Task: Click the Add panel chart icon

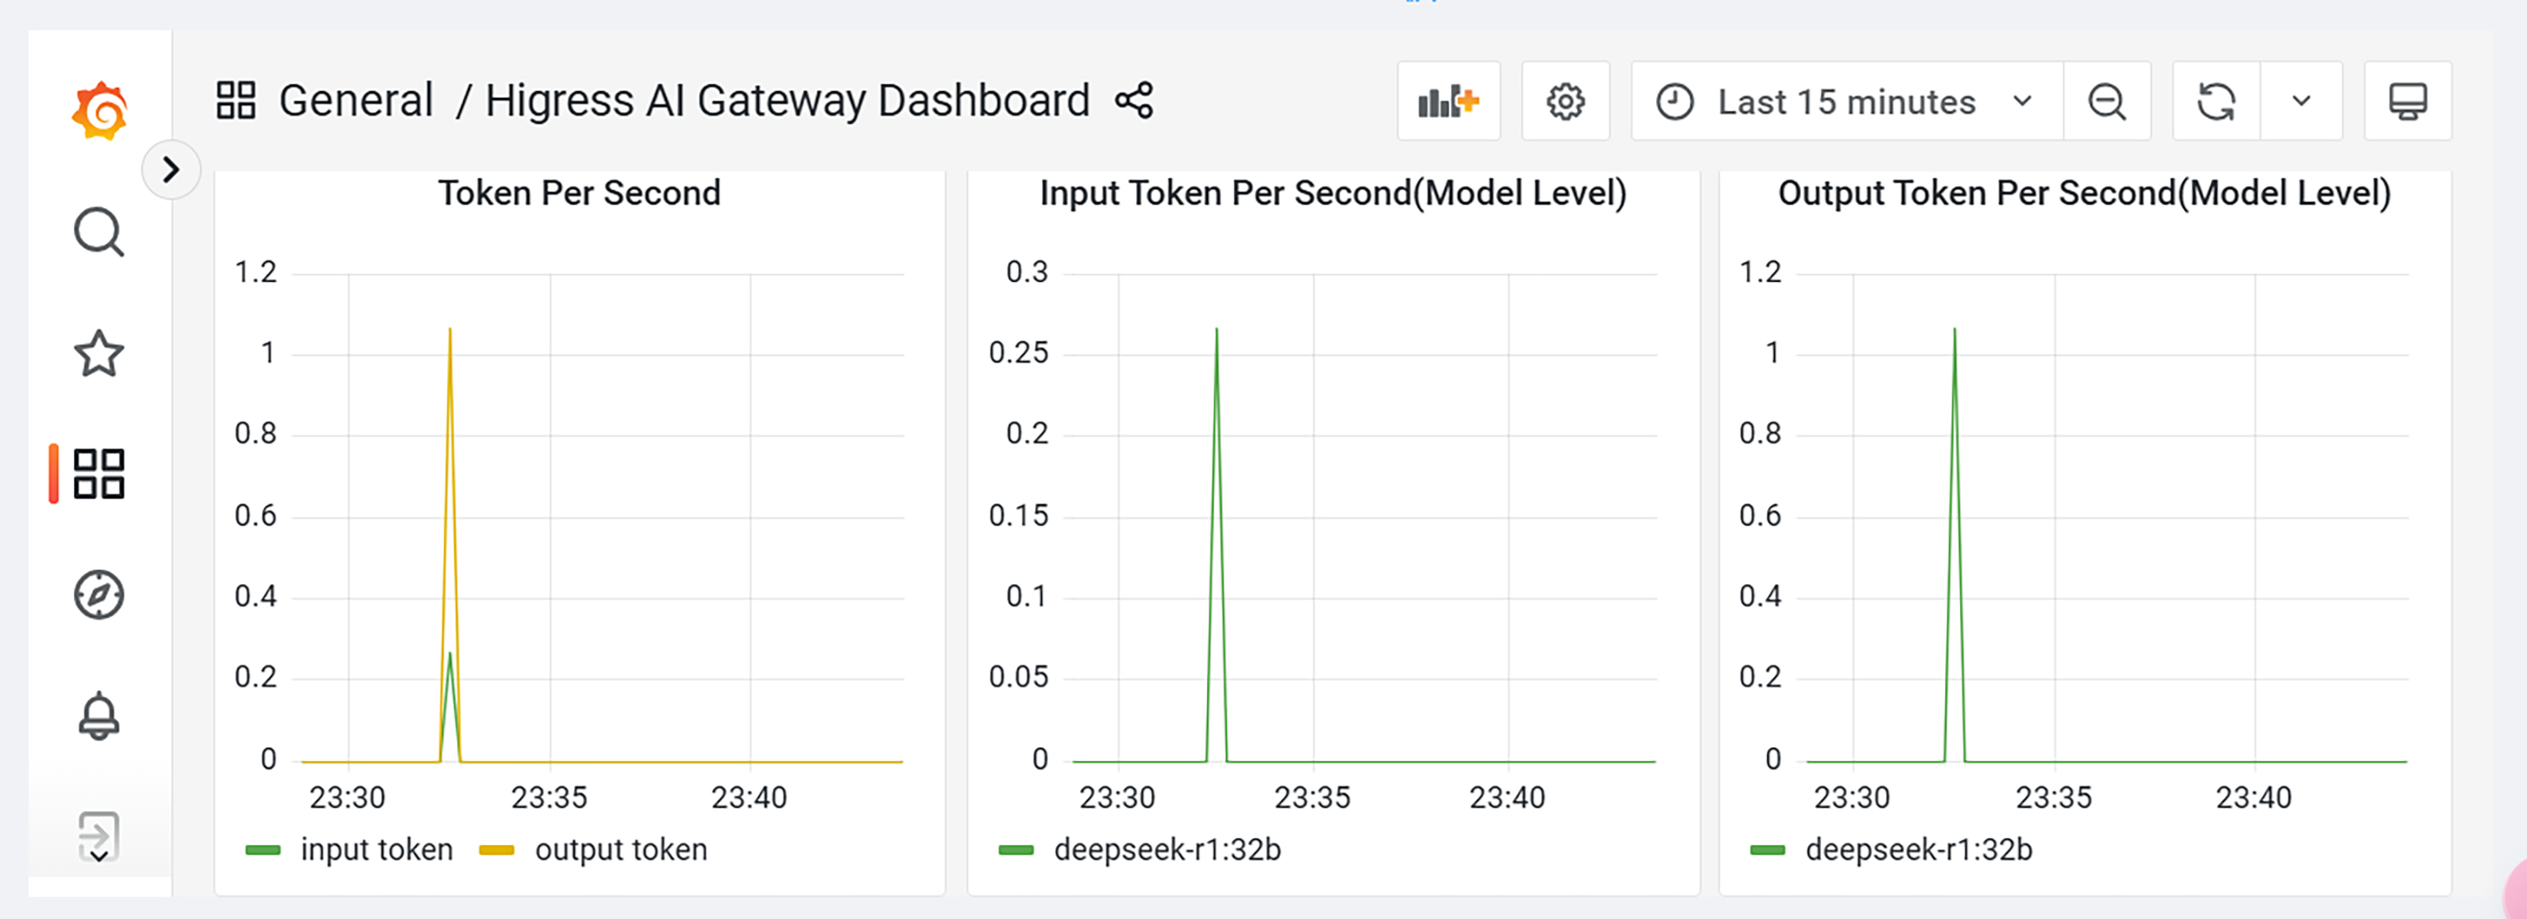Action: tap(1448, 101)
